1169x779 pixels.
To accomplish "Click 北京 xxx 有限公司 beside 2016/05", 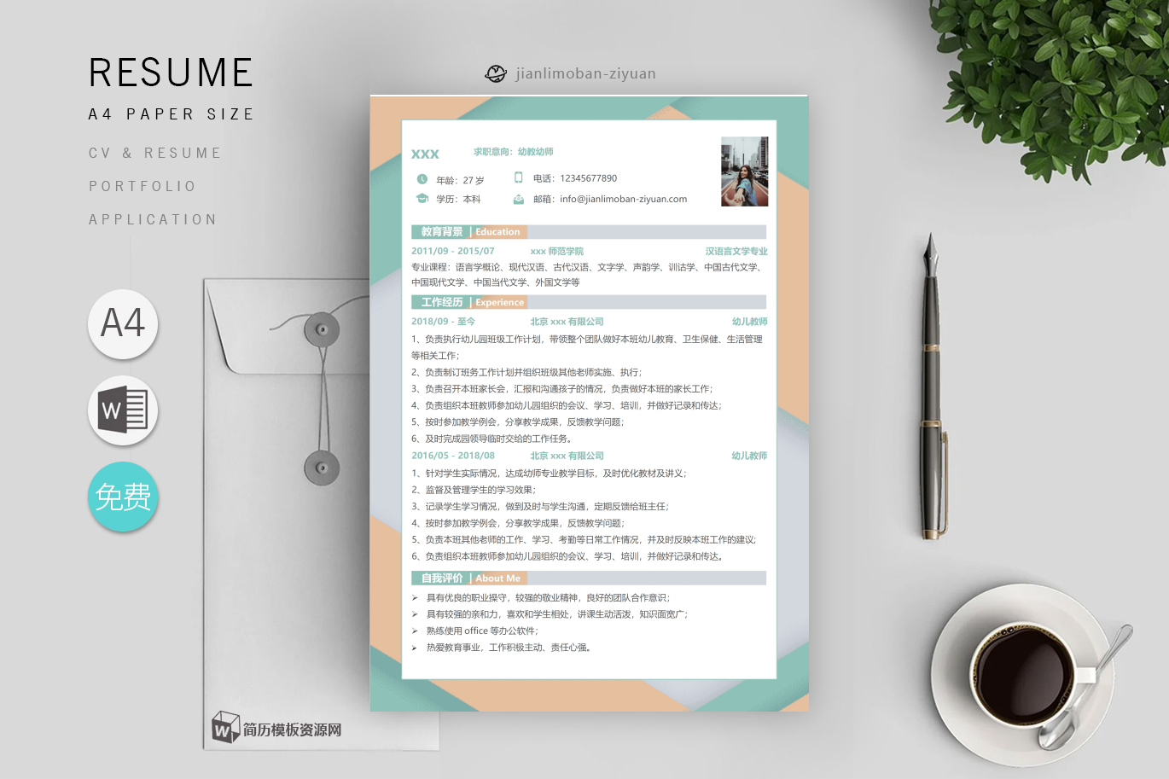I will coord(567,456).
